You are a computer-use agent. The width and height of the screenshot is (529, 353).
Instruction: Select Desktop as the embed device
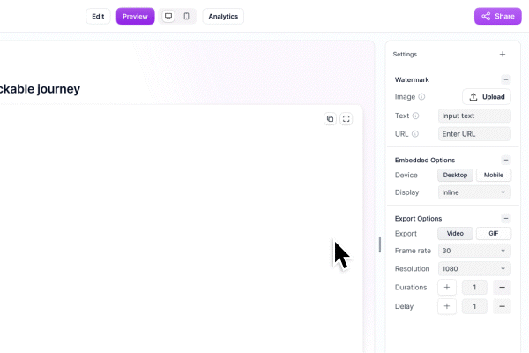tap(455, 175)
